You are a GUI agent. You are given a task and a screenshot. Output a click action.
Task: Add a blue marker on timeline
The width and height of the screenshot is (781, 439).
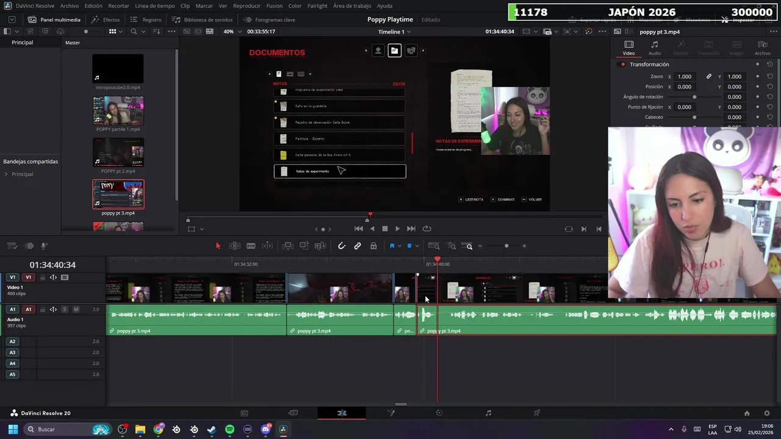point(409,246)
